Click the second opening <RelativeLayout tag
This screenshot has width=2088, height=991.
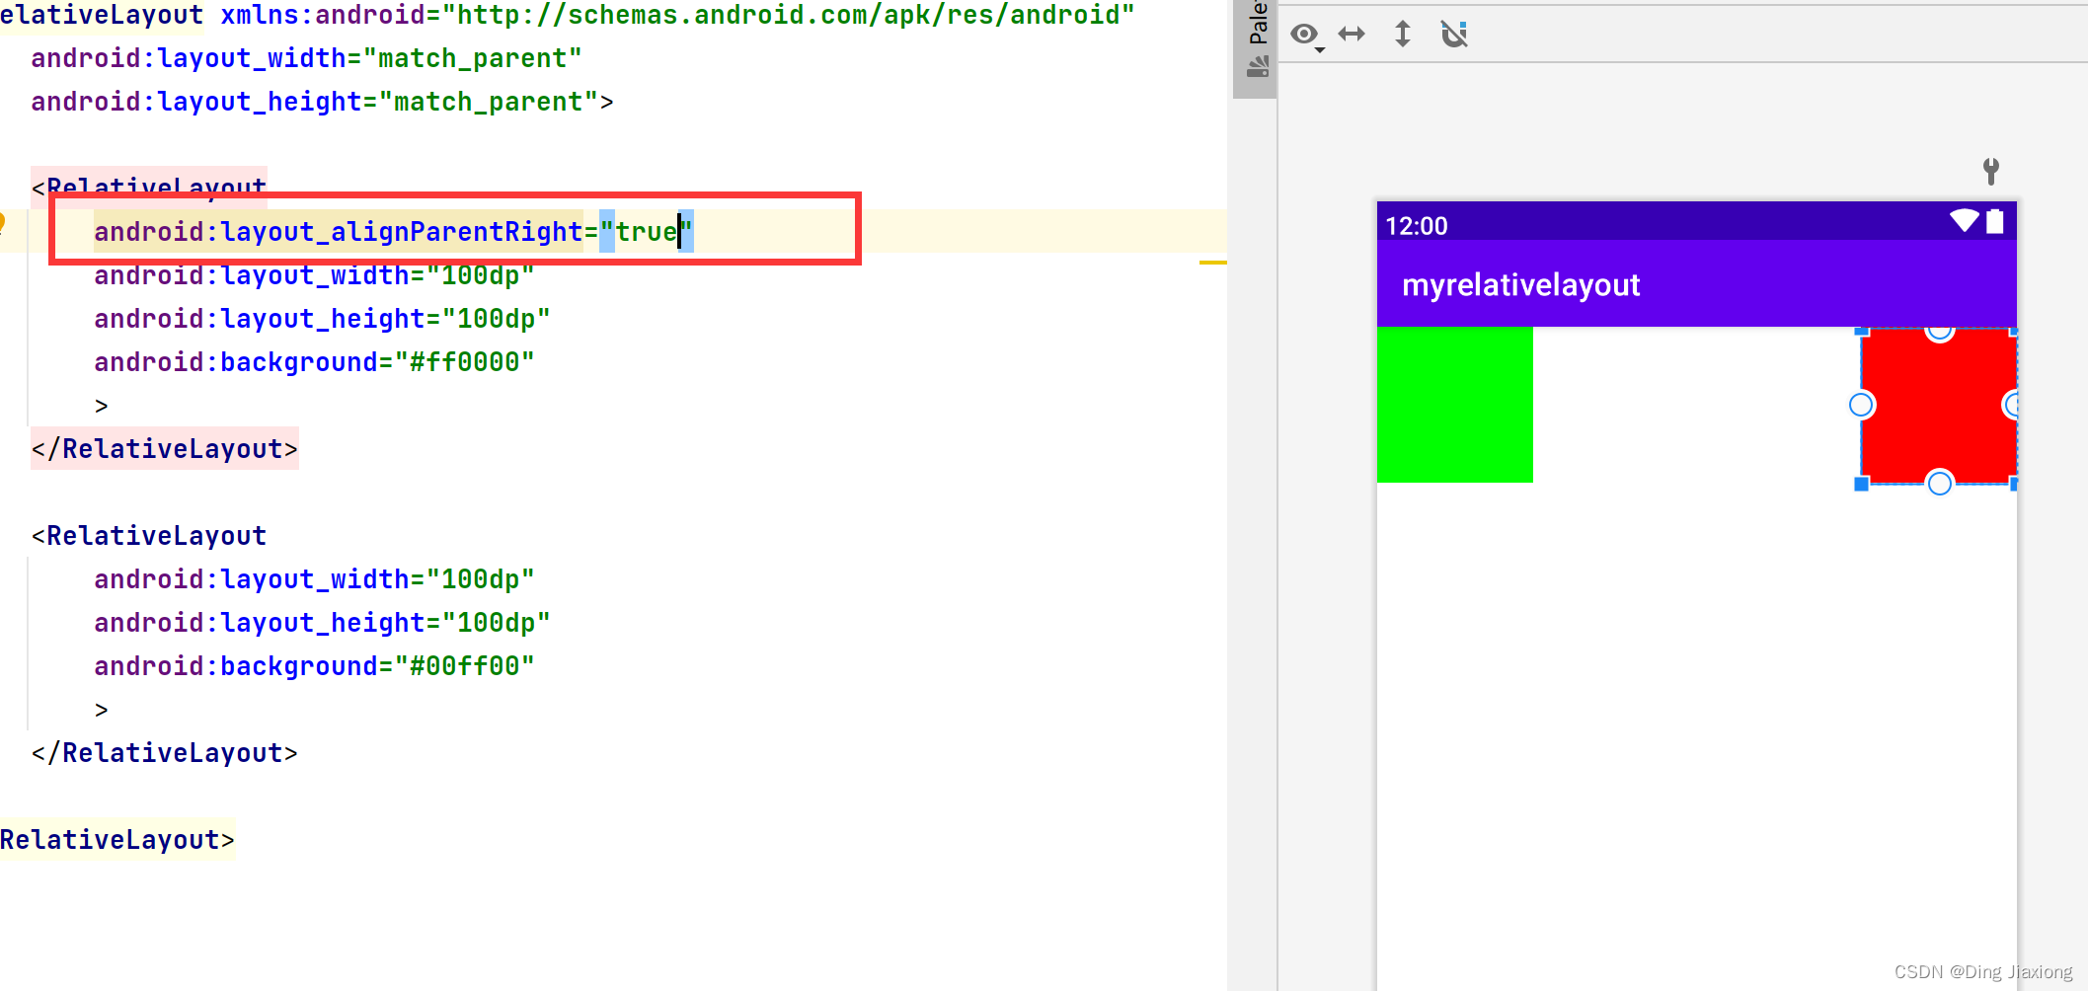tap(149, 536)
